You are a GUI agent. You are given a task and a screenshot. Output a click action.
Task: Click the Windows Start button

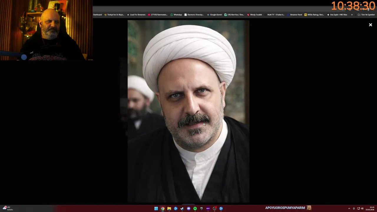tap(156, 208)
